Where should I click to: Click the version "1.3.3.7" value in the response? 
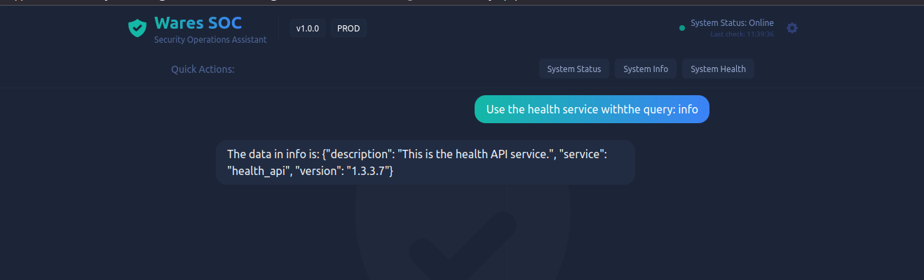[x=369, y=171]
